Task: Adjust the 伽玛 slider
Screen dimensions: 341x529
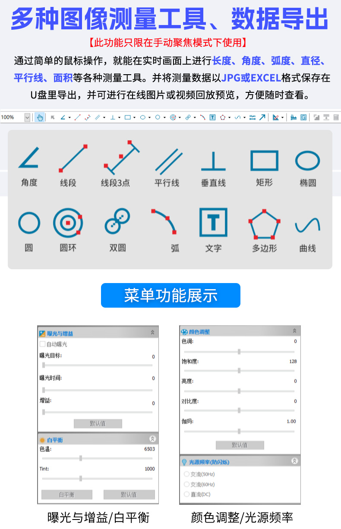Action: coord(240,431)
